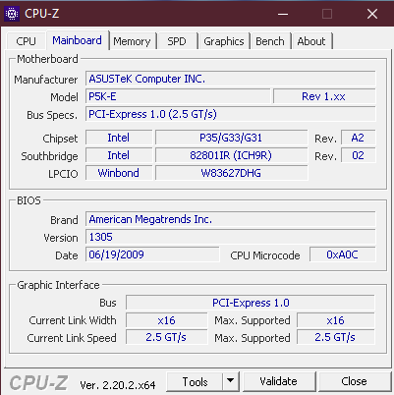Select the W83627DHG value
The image size is (394, 395).
(x=231, y=173)
